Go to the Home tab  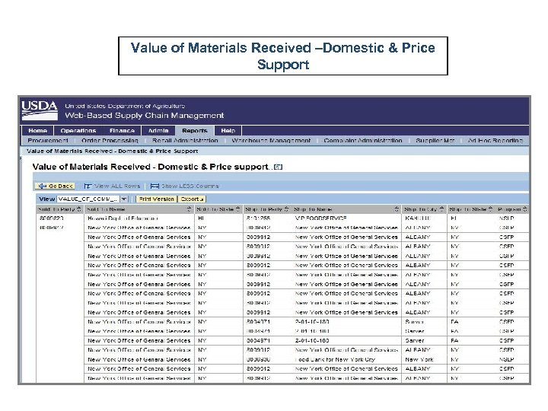pos(38,130)
